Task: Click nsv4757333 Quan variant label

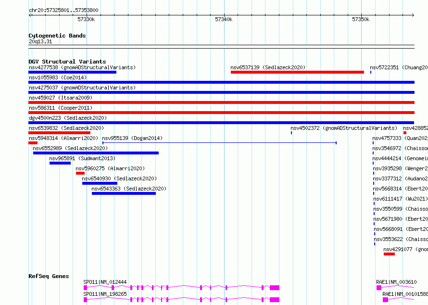Action: pyautogui.click(x=400, y=138)
